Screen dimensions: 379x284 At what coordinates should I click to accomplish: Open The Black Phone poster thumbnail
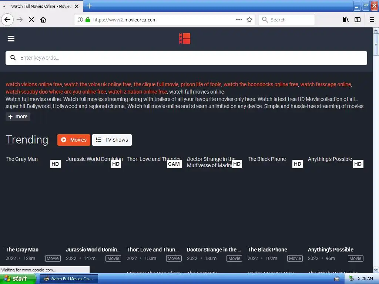coord(275,200)
